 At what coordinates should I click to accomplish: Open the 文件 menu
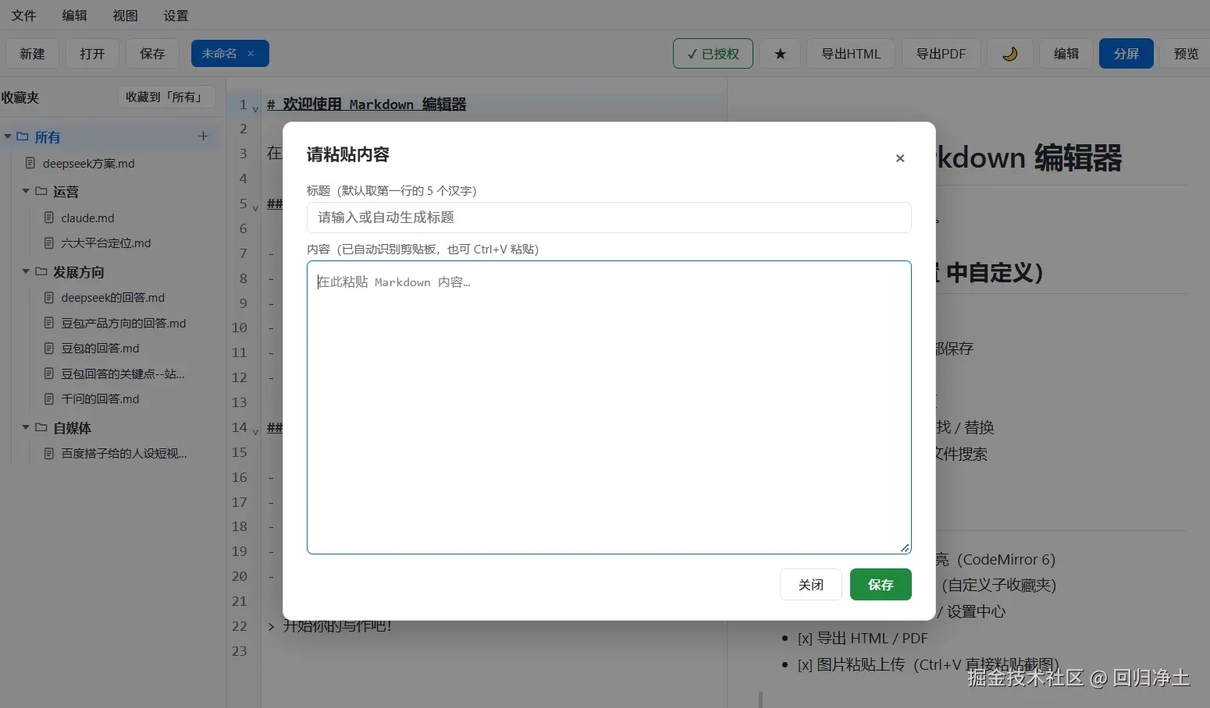[x=23, y=16]
